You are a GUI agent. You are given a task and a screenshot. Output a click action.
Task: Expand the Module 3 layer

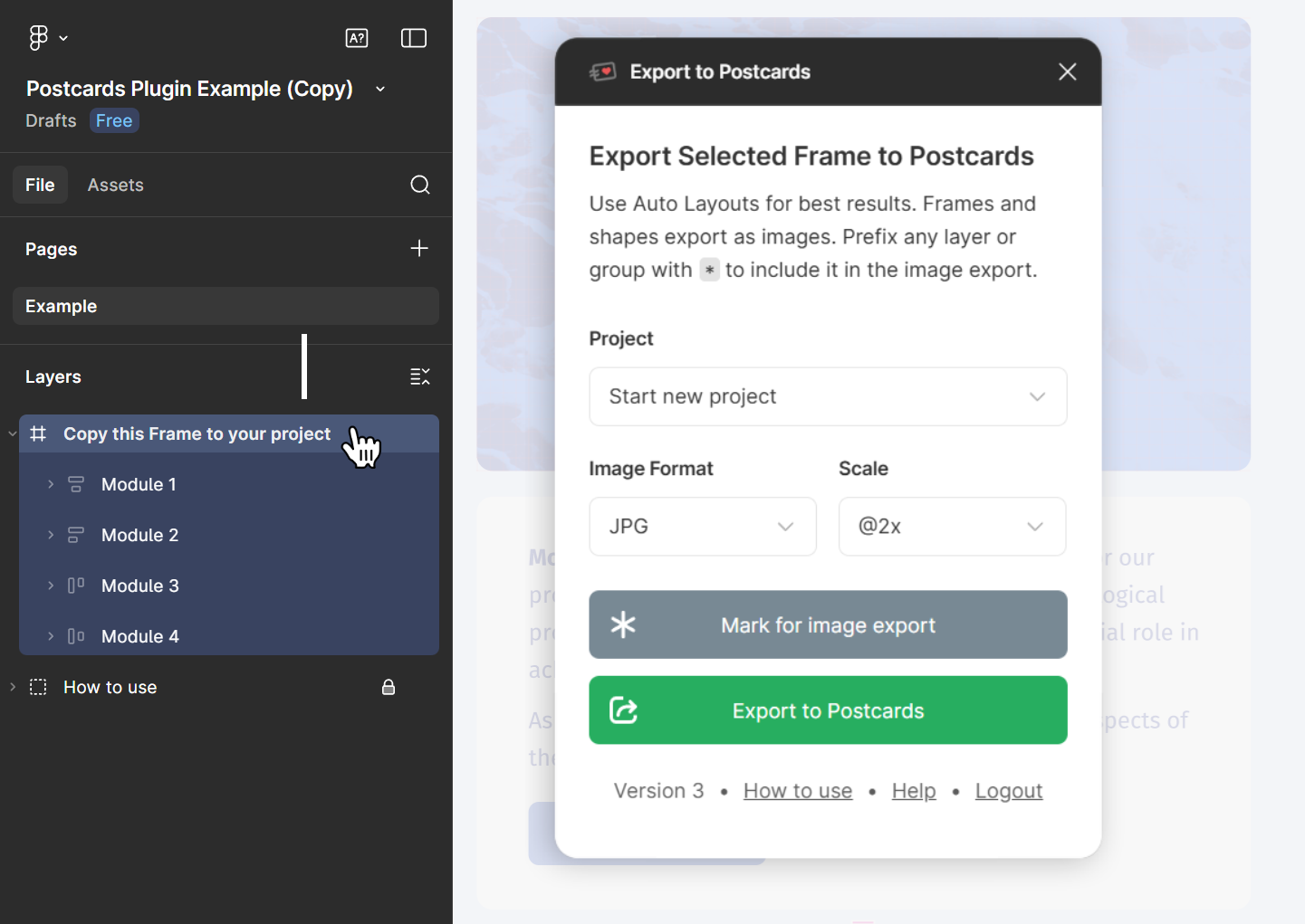click(51, 586)
